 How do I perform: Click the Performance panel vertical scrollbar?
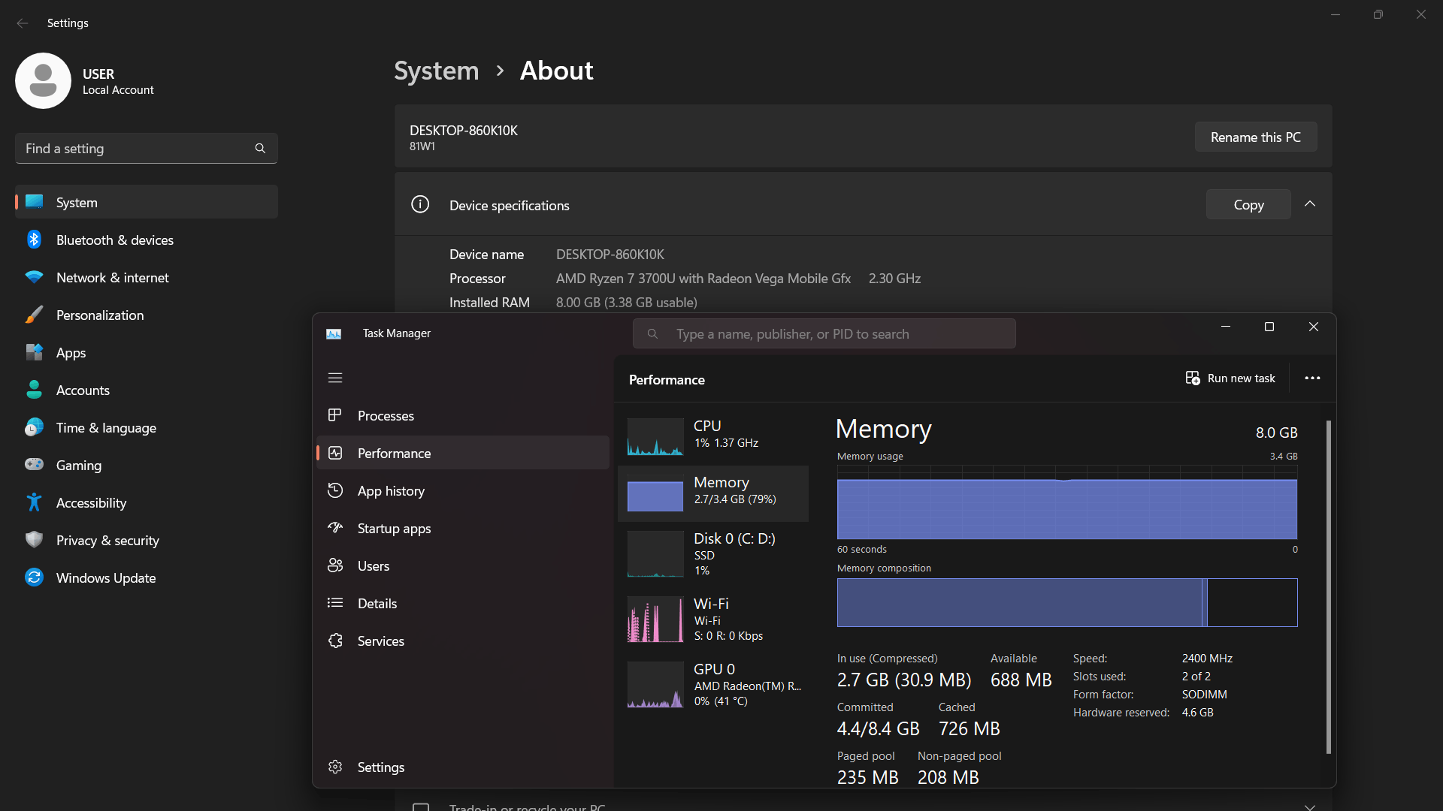1328,586
